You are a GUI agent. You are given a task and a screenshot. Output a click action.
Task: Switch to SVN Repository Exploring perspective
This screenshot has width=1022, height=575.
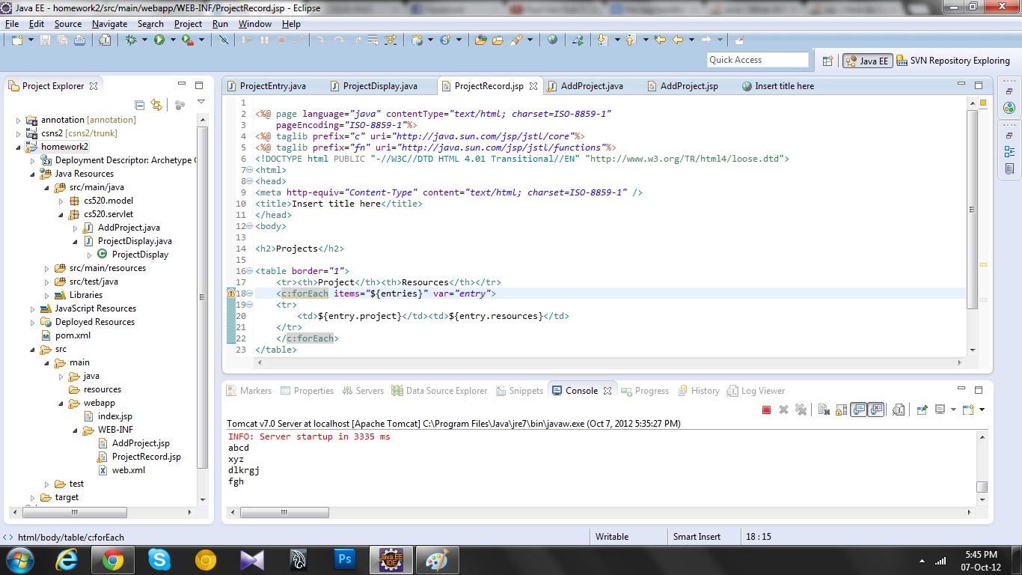pyautogui.click(x=952, y=61)
